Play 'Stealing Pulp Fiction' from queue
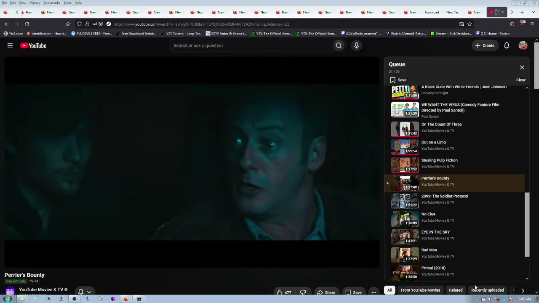Screen dimensions: 539x303 439,160
